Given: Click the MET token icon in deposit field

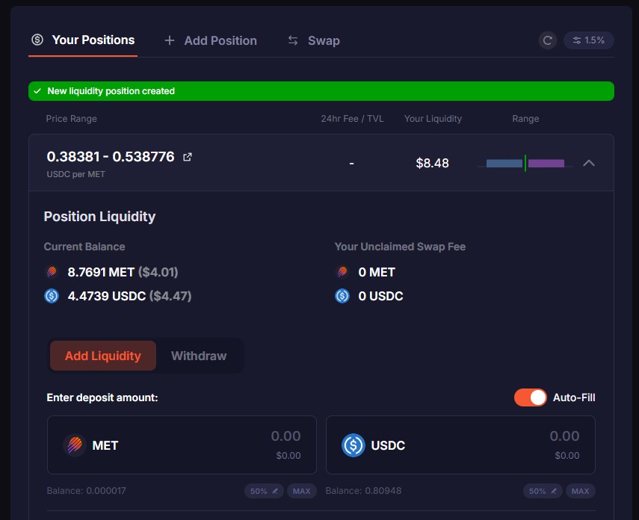Looking at the screenshot, I should click(75, 445).
